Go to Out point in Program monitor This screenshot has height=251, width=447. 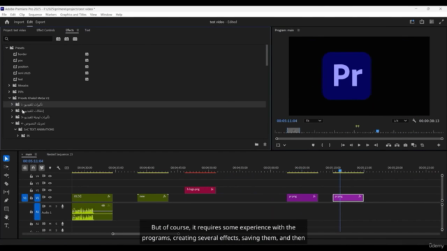376,145
